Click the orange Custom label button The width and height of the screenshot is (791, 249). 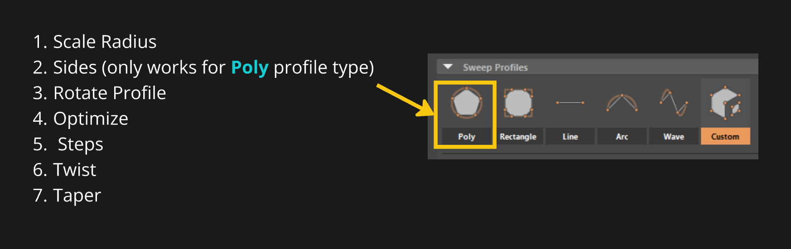coord(725,136)
